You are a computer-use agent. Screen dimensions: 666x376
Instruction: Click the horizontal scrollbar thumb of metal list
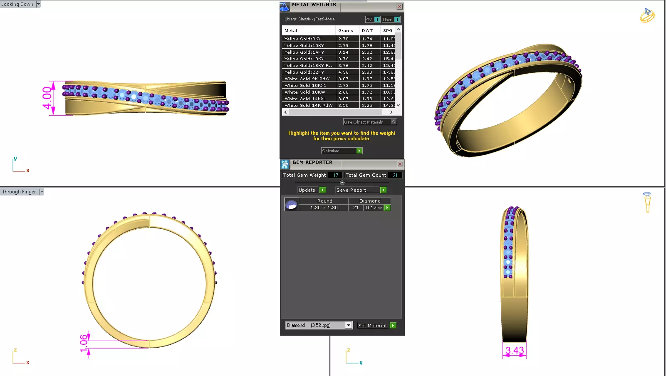point(335,112)
